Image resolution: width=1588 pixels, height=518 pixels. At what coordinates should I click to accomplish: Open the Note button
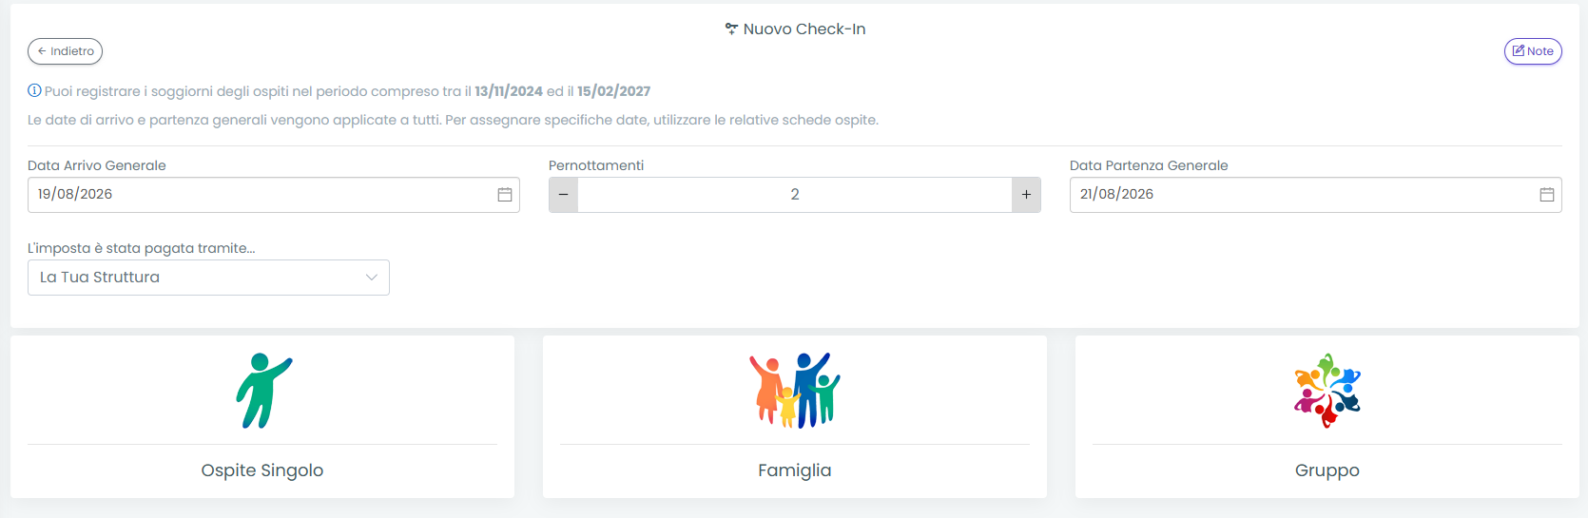[x=1533, y=51]
